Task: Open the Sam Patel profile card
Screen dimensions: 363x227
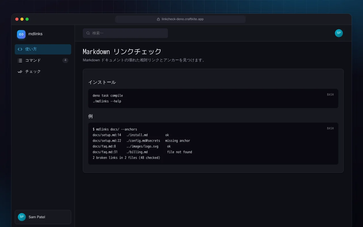Action: [x=43, y=217]
